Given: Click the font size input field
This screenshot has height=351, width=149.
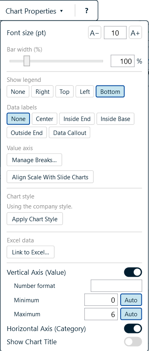Looking at the screenshot, I should [x=115, y=33].
